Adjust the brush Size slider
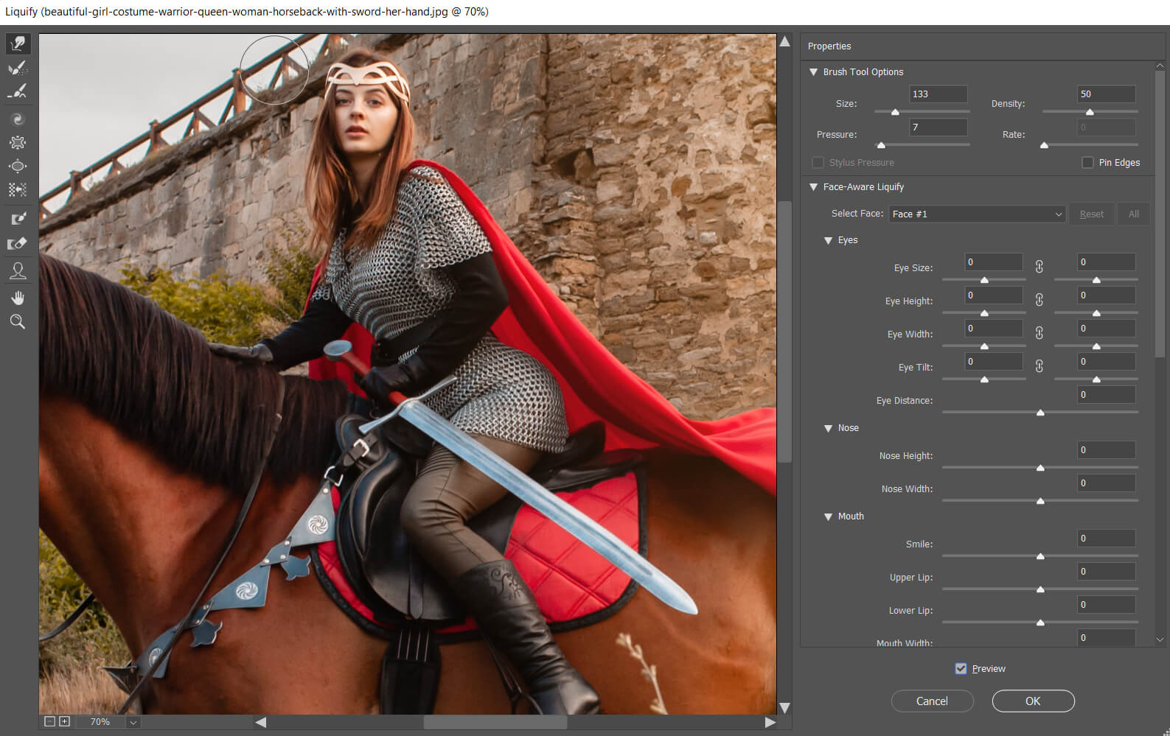Image resolution: width=1170 pixels, height=736 pixels. 895,112
